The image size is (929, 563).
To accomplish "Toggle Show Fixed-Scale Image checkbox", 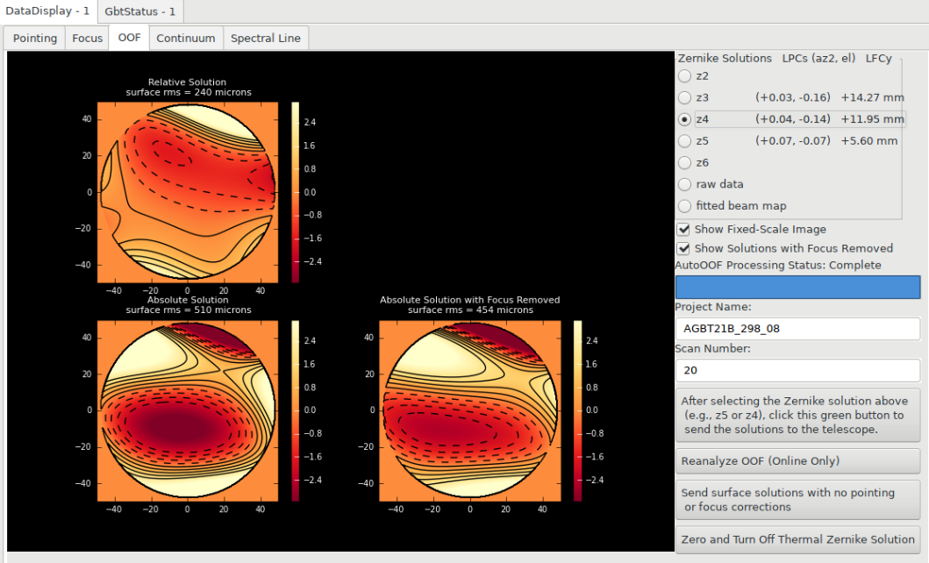I will [683, 229].
